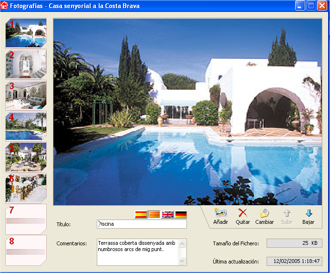Select thumbnail 4 garden pool photo
The height and width of the screenshot is (273, 330).
point(26,126)
